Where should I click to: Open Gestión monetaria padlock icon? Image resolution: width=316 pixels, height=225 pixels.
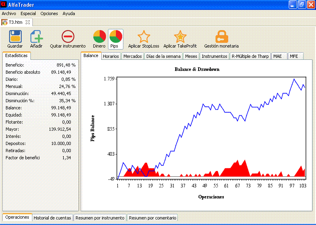[x=221, y=36]
